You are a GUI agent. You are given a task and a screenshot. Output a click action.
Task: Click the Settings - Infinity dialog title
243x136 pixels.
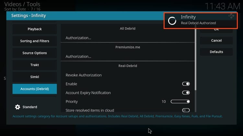(x=29, y=16)
